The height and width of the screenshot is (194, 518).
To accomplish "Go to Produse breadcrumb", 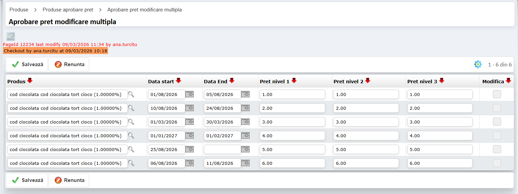I will 19,10.
